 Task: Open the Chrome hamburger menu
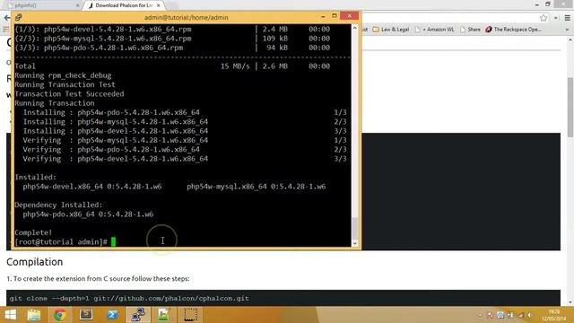568,18
